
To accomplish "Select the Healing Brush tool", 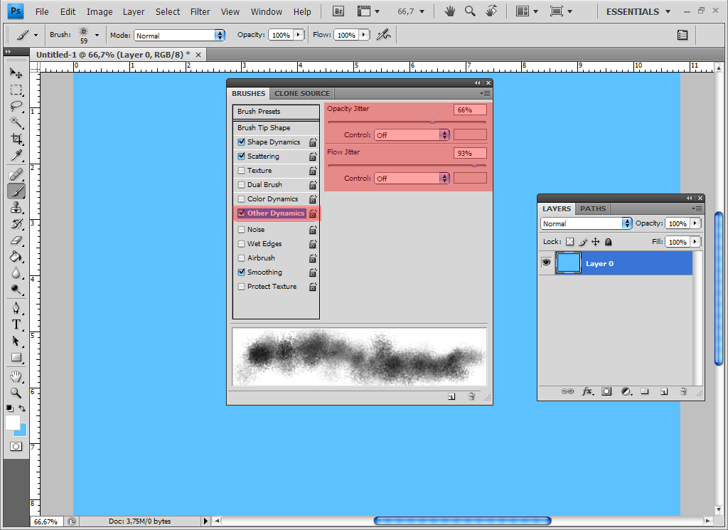I will (x=16, y=175).
